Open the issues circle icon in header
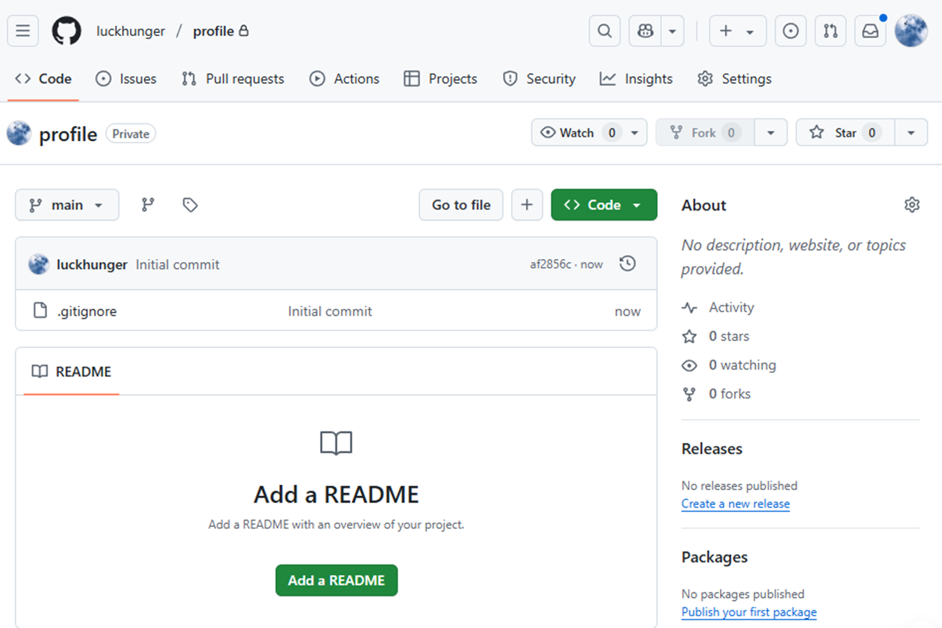The image size is (942, 628). point(791,31)
